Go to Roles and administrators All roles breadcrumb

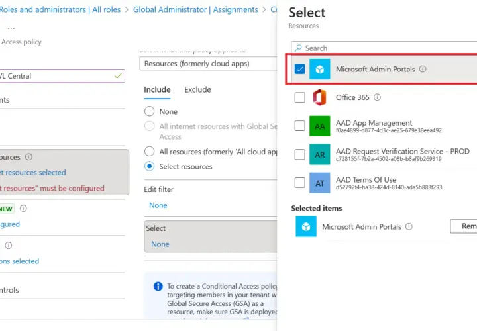[60, 9]
